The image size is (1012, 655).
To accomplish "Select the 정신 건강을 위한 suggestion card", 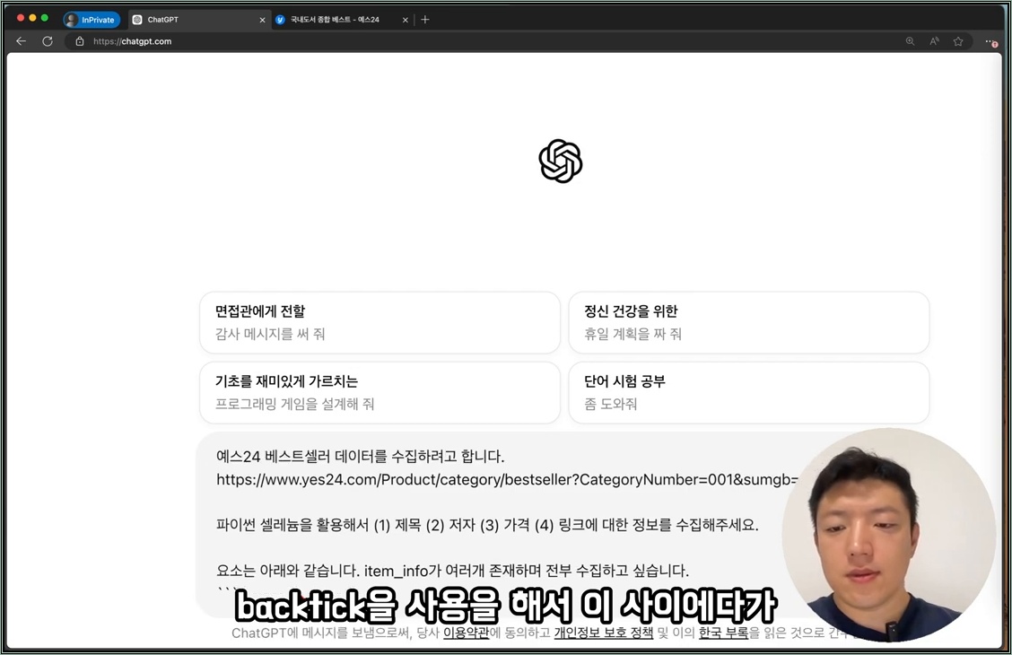I will click(x=748, y=322).
